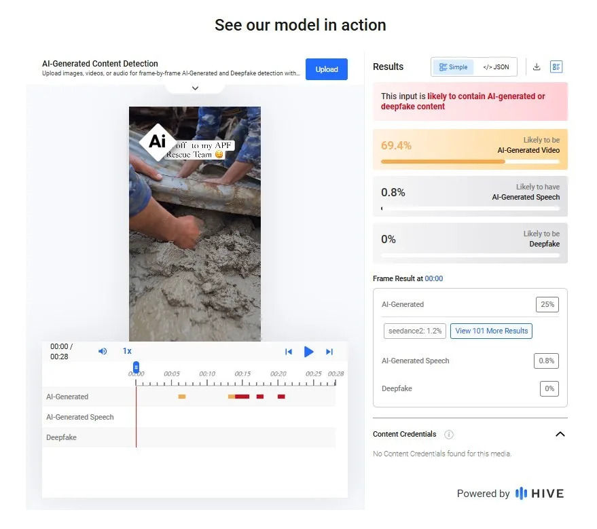Skip to next frame
This screenshot has width=597, height=529.
pyautogui.click(x=329, y=352)
